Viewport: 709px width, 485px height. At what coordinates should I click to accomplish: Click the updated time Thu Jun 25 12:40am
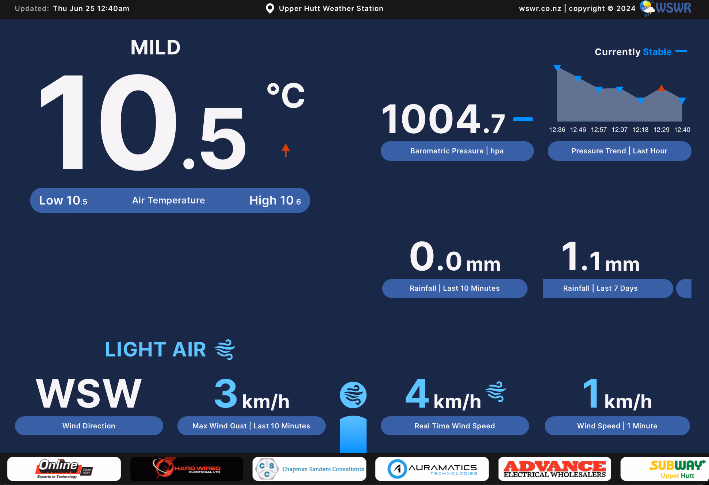point(91,8)
